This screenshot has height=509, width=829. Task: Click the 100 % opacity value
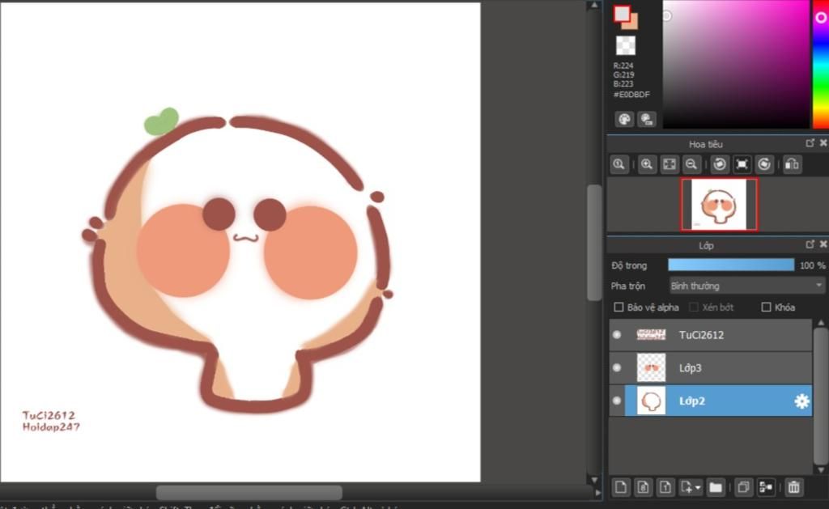(x=811, y=265)
